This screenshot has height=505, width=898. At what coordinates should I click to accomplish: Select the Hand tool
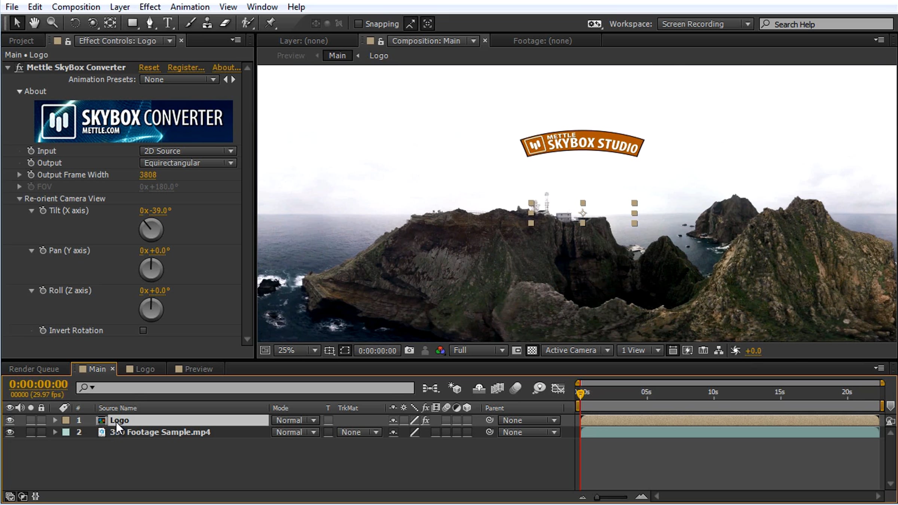[34, 23]
